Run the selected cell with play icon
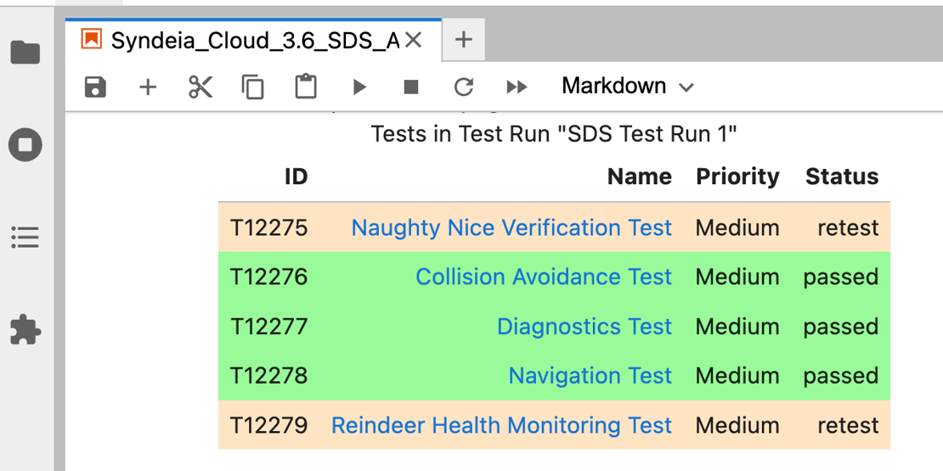This screenshot has height=471, width=943. [359, 87]
